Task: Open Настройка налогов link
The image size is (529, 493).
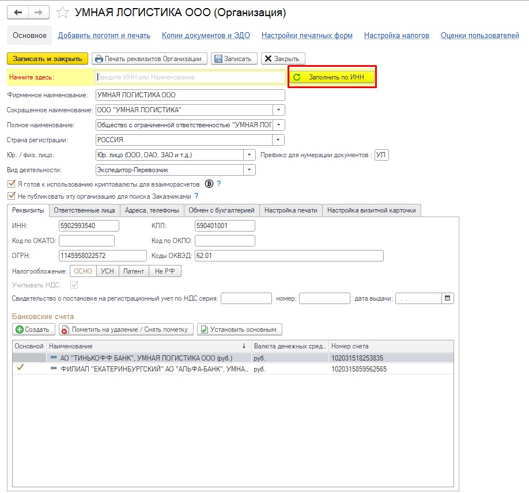Action: point(396,35)
